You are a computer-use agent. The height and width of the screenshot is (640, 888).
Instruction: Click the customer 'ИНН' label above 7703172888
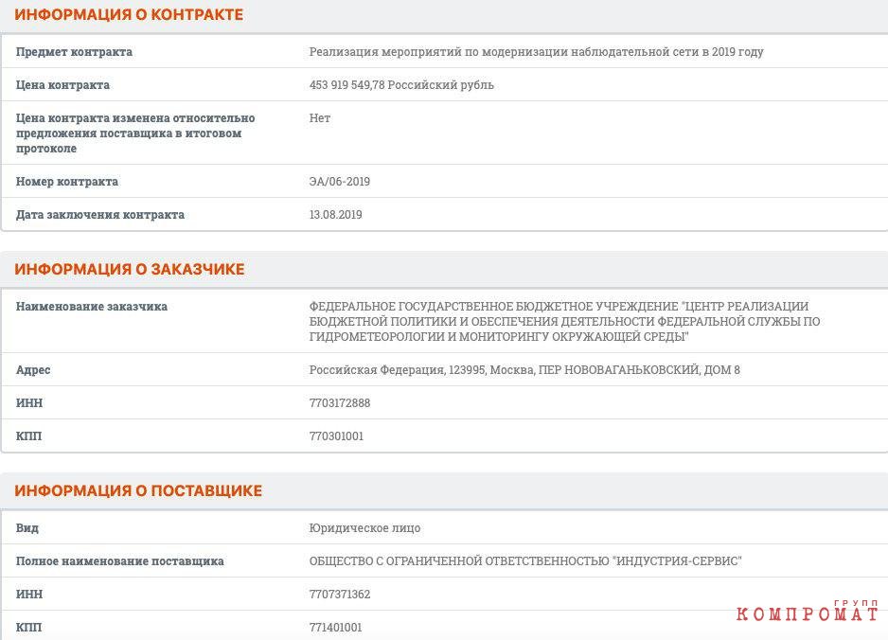click(29, 402)
